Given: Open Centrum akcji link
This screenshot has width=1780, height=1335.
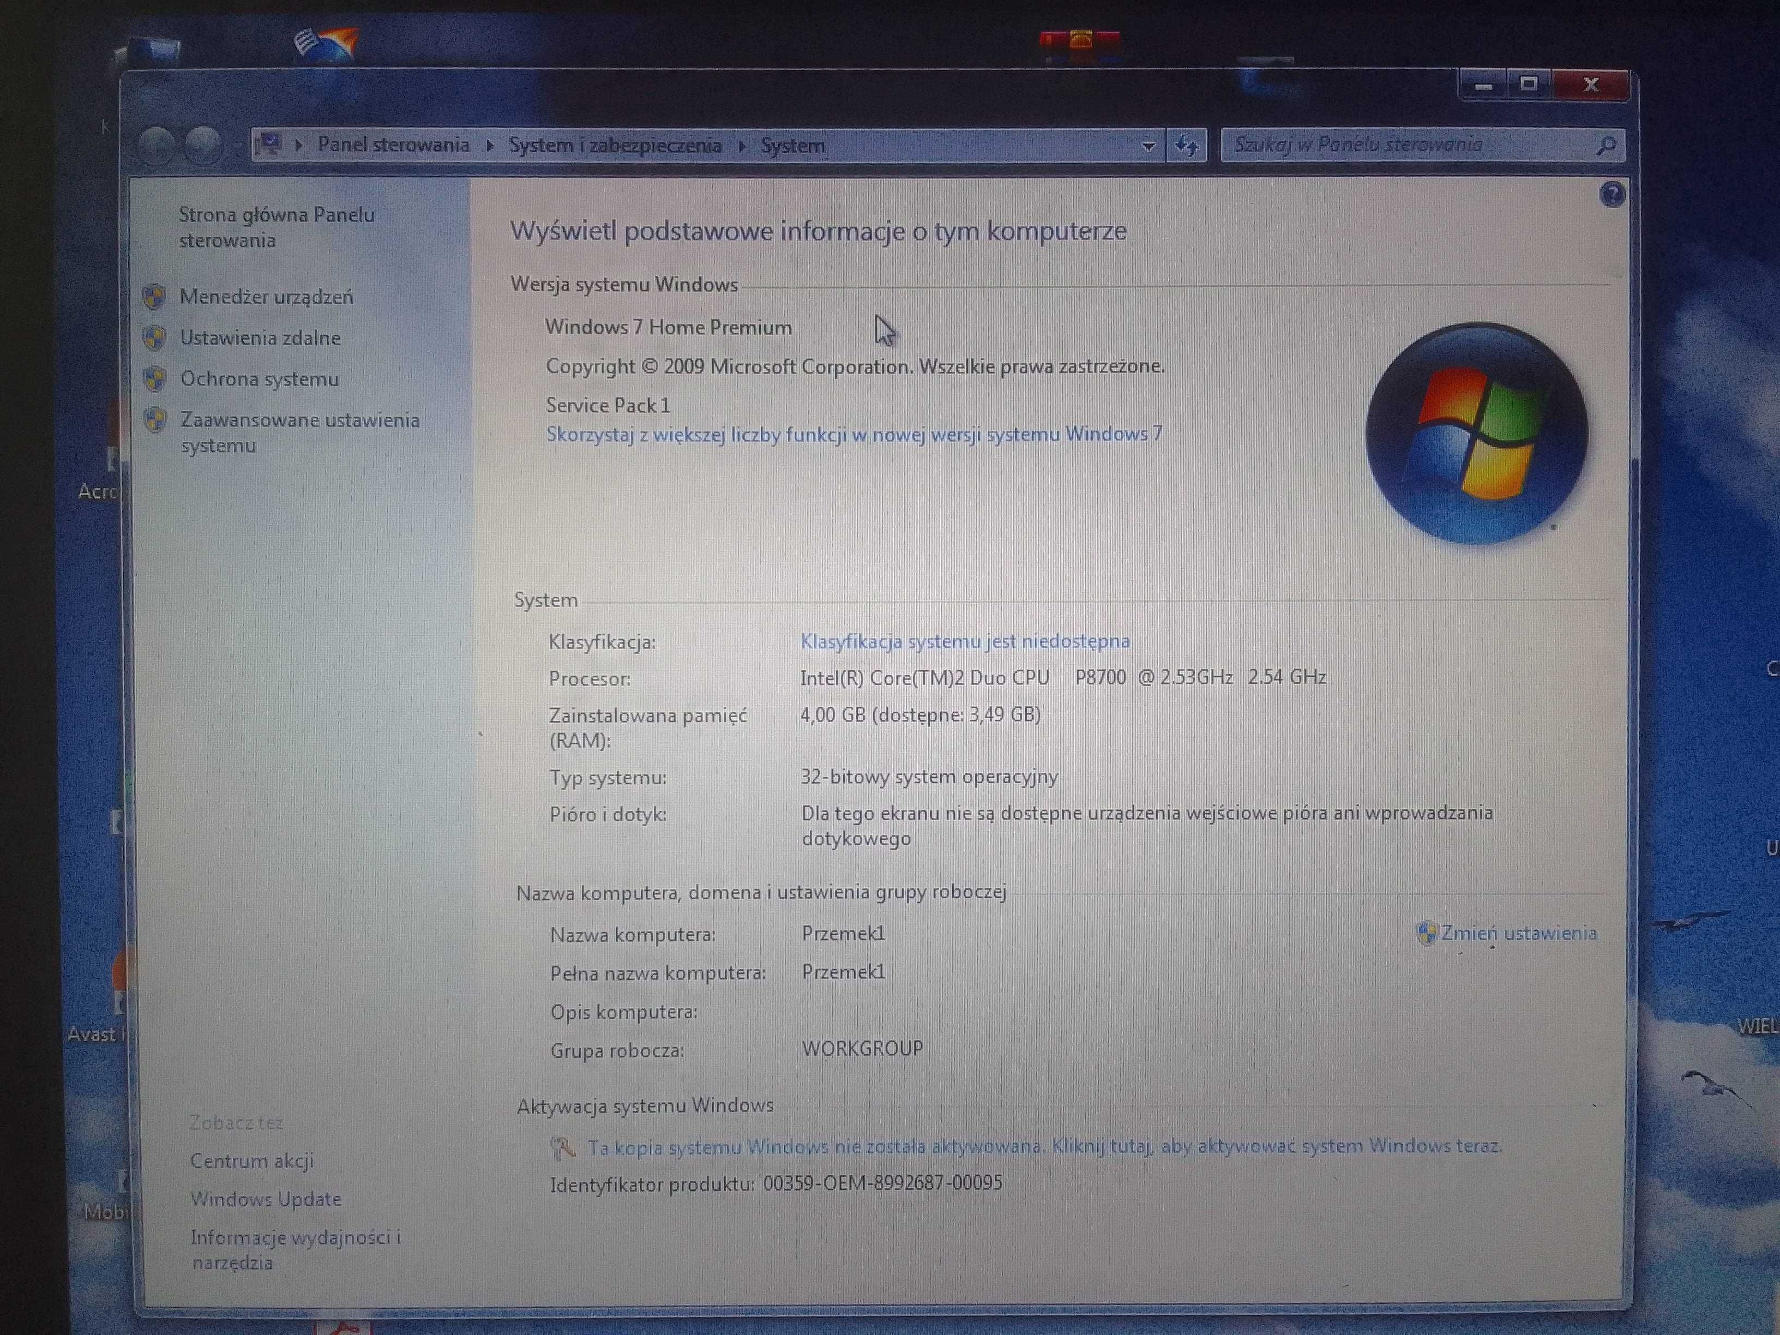Looking at the screenshot, I should 252,1161.
